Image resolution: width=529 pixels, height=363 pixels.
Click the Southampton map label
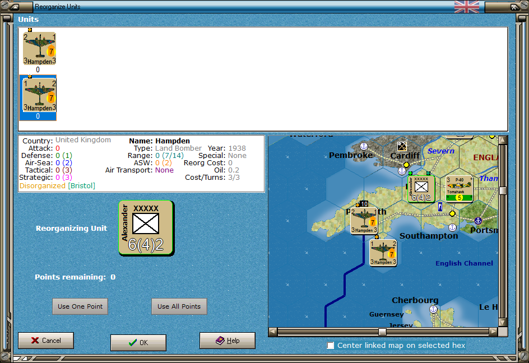pos(429,236)
